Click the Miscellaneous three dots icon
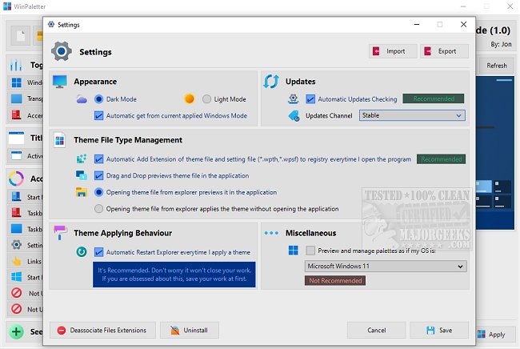 (x=271, y=233)
